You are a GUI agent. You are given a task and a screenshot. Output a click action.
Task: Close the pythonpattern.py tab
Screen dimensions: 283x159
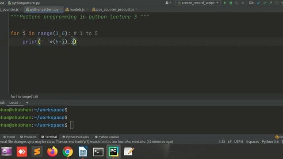[61, 9]
